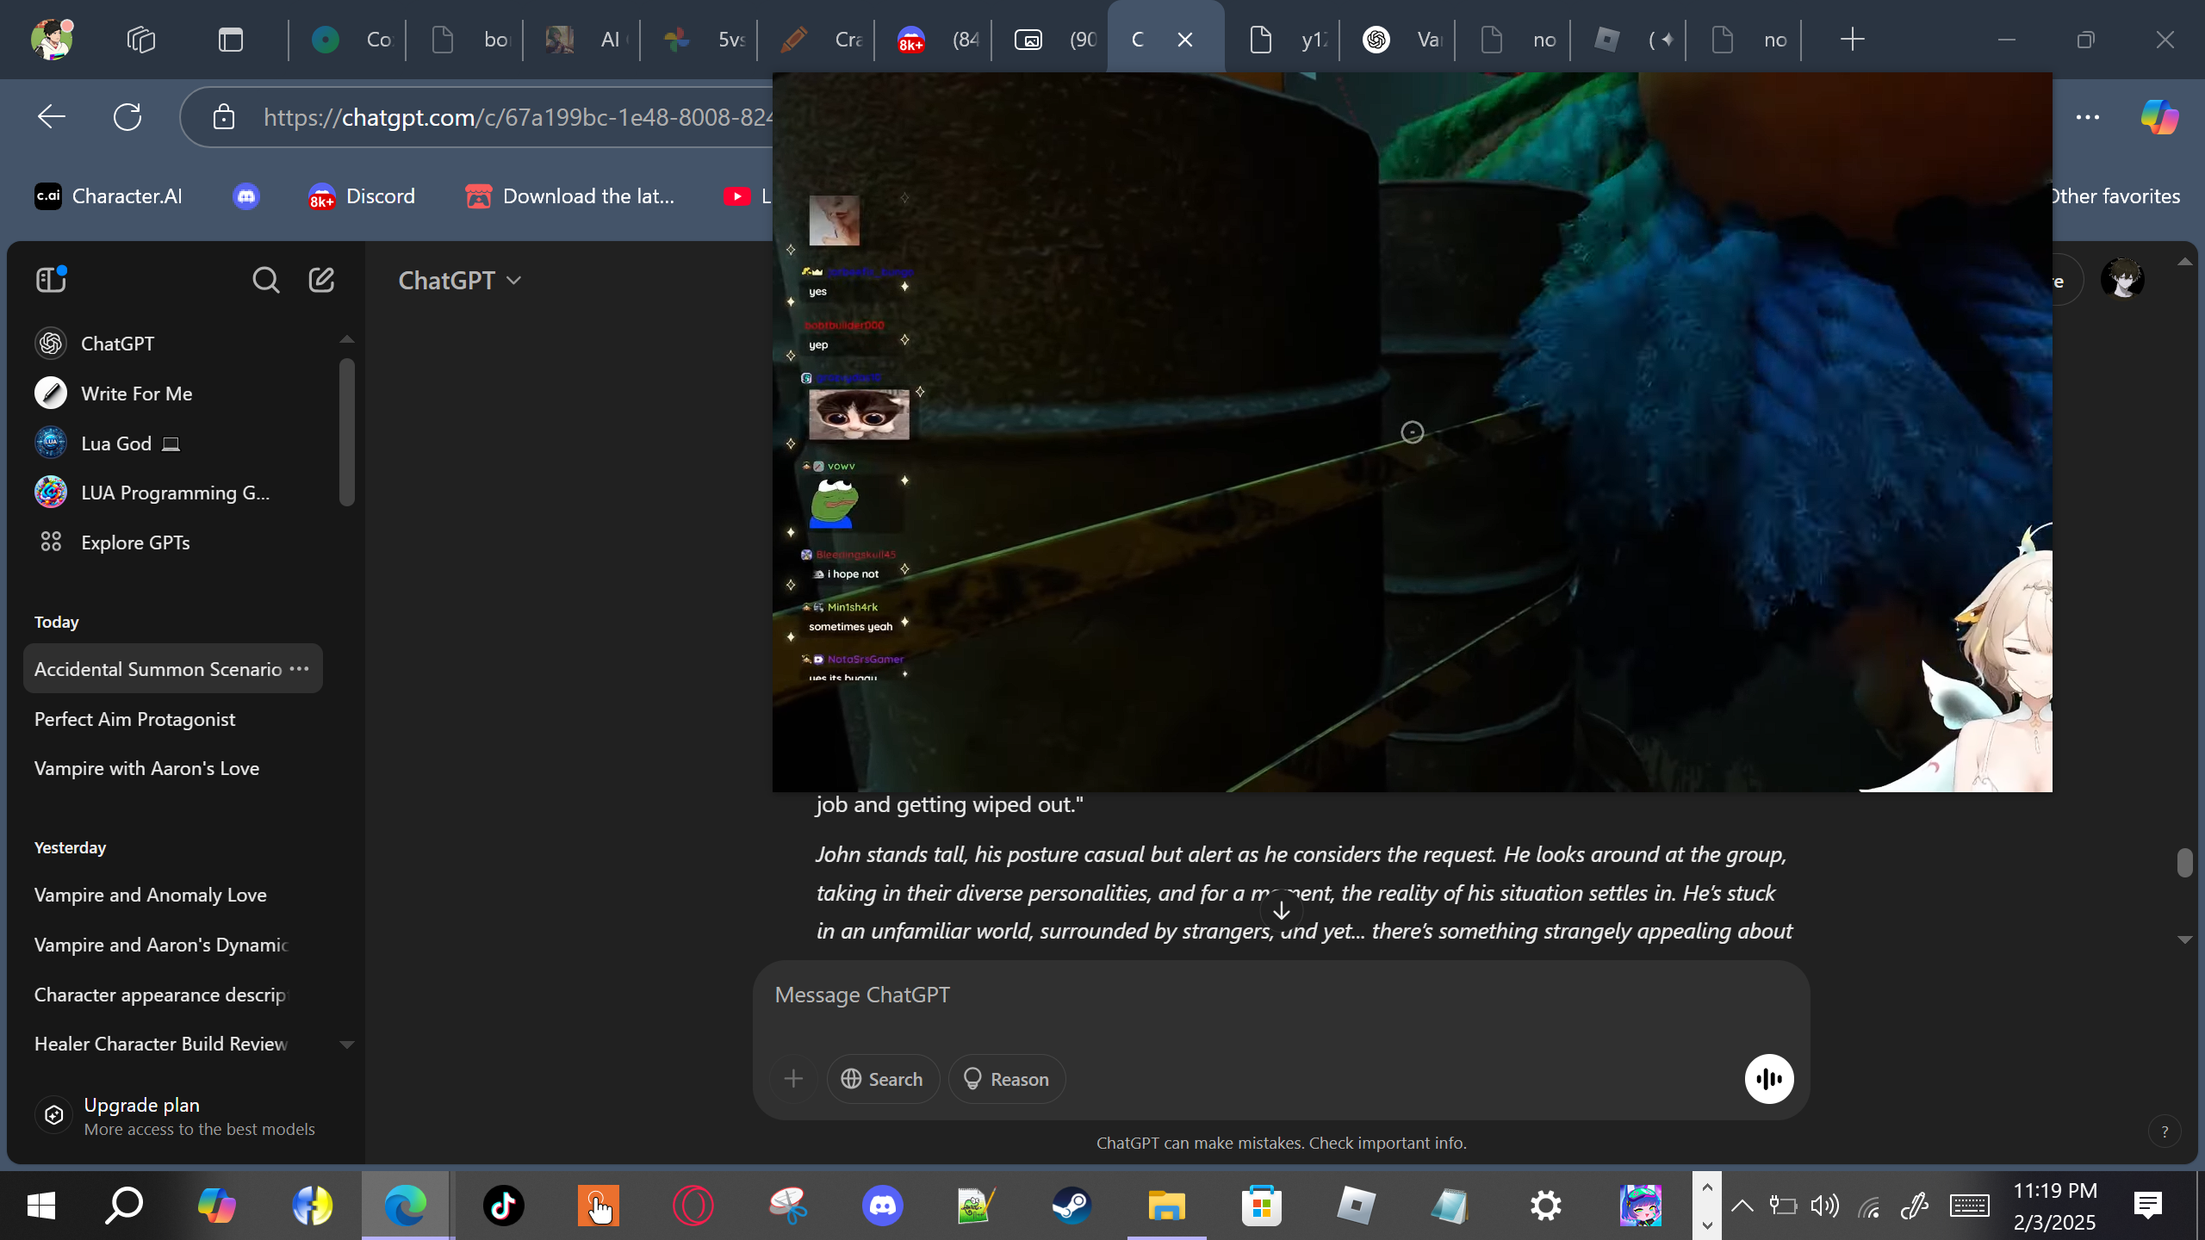The height and width of the screenshot is (1240, 2205).
Task: Open Edge settings and more menu
Action: coord(2088,117)
